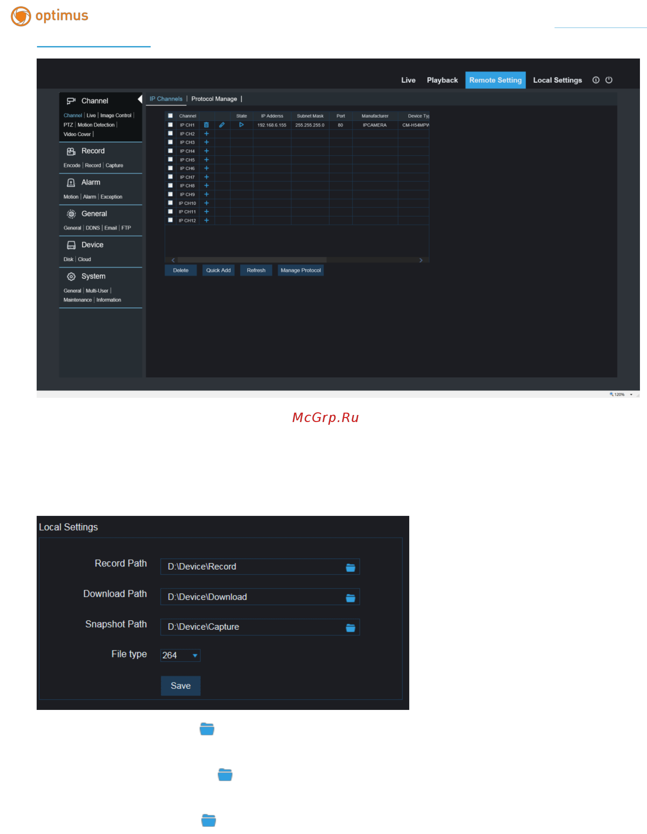Add a camera to IP CH9 with plus icon
The width and height of the screenshot is (647, 834).
(206, 194)
